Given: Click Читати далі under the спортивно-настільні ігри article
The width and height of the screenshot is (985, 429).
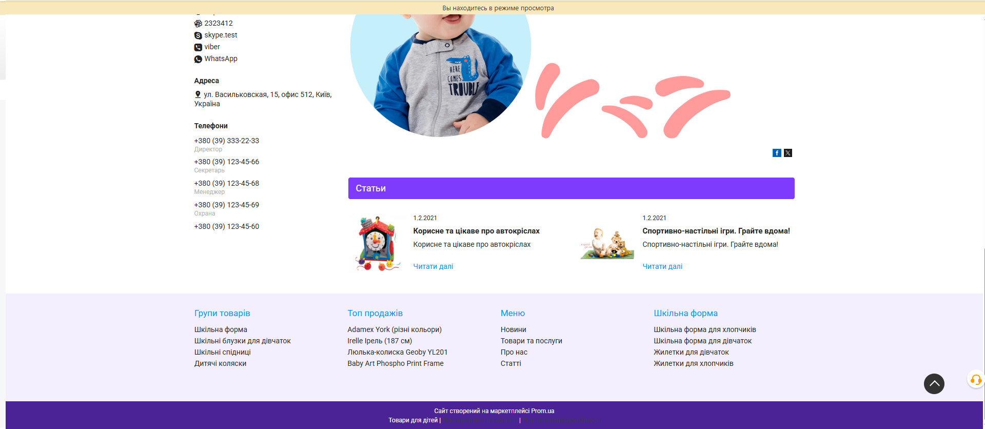Looking at the screenshot, I should (662, 266).
